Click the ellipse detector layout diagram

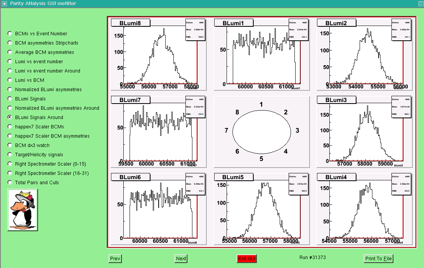(261, 132)
